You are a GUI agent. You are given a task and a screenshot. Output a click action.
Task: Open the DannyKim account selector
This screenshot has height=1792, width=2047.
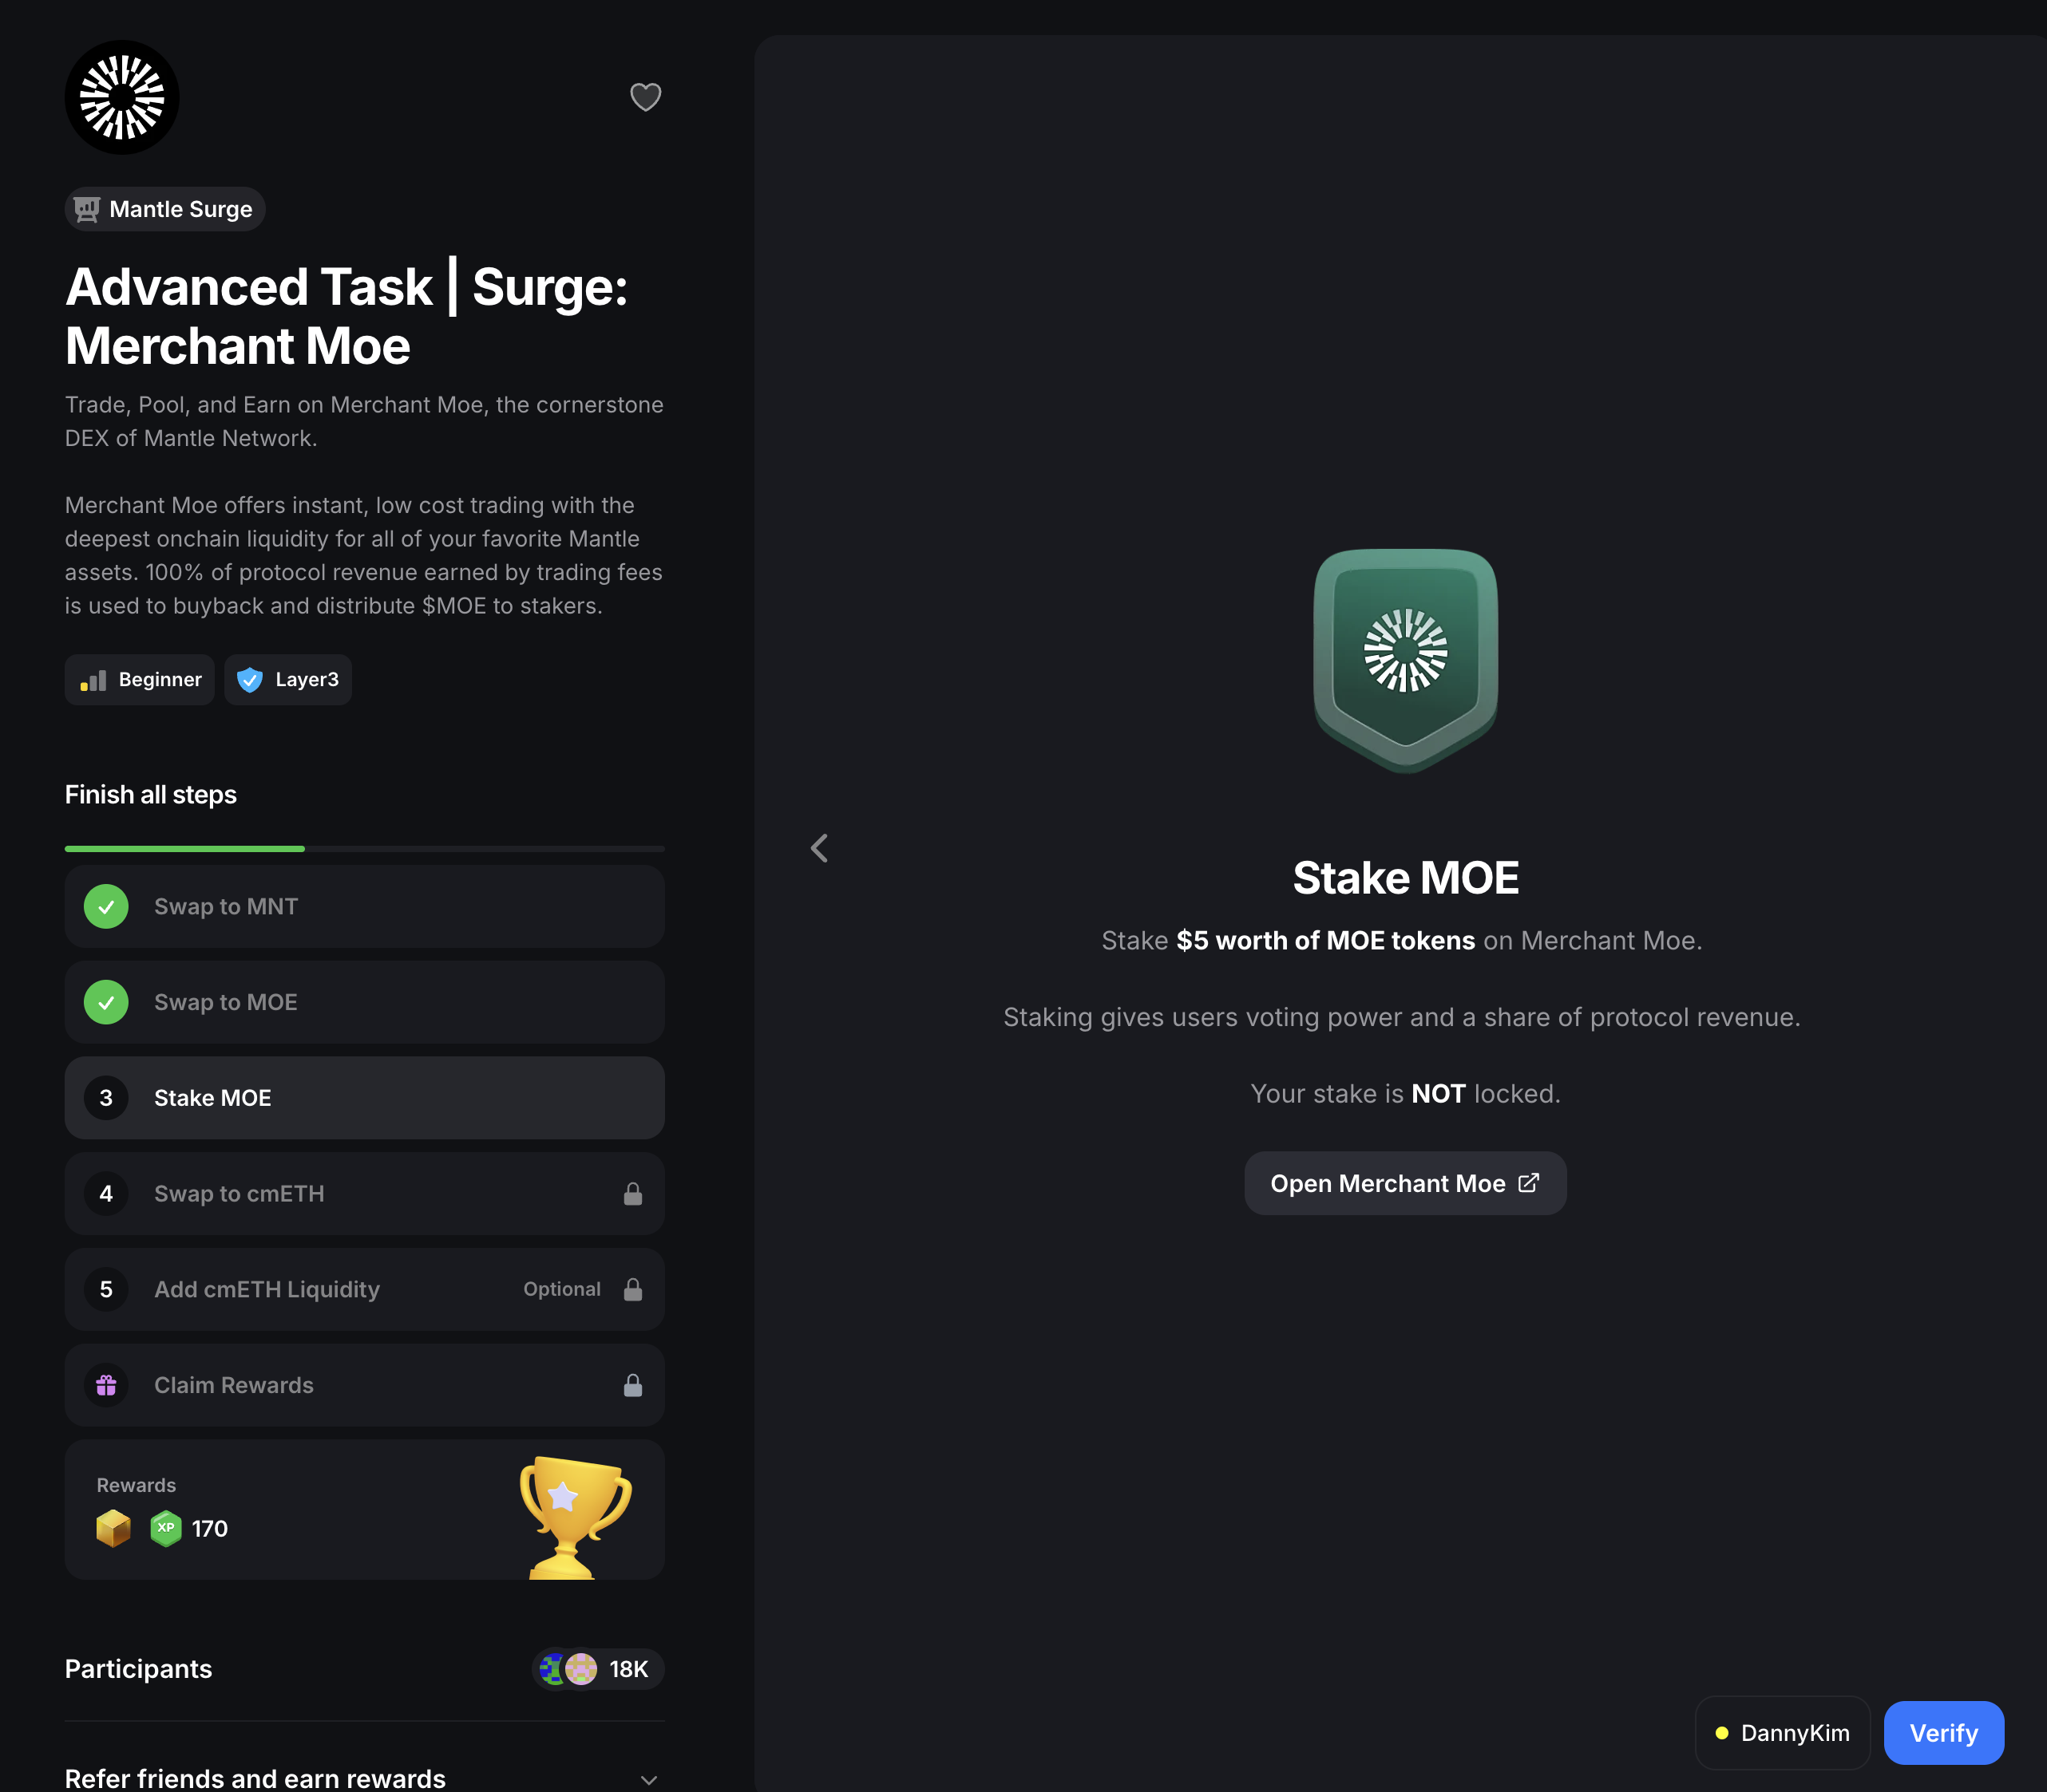point(1782,1733)
